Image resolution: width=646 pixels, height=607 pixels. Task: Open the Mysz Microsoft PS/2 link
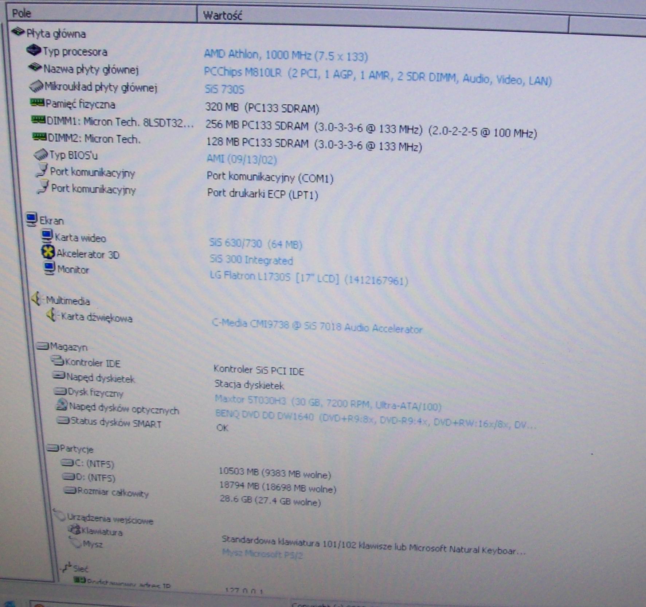[262, 554]
